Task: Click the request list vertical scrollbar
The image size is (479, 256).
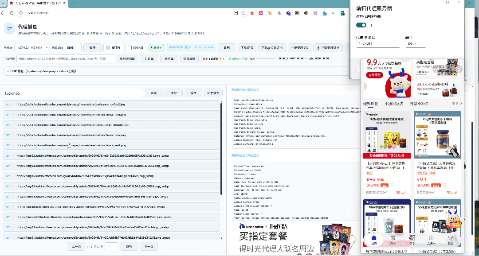Action: (x=221, y=148)
